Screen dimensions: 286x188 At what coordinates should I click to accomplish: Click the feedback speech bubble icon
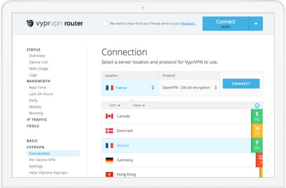[105, 24]
